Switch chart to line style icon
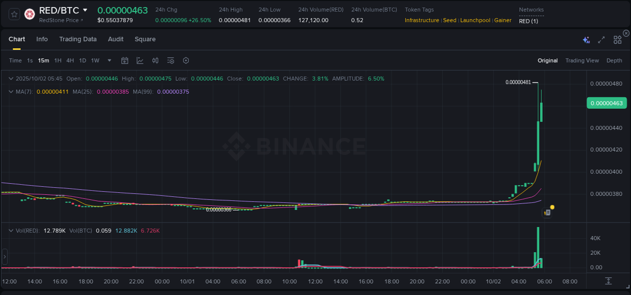The height and width of the screenshot is (295, 631). point(140,60)
